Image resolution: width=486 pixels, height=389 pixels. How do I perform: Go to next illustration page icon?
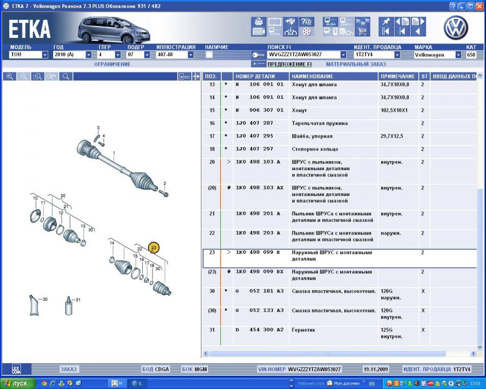tap(418, 22)
